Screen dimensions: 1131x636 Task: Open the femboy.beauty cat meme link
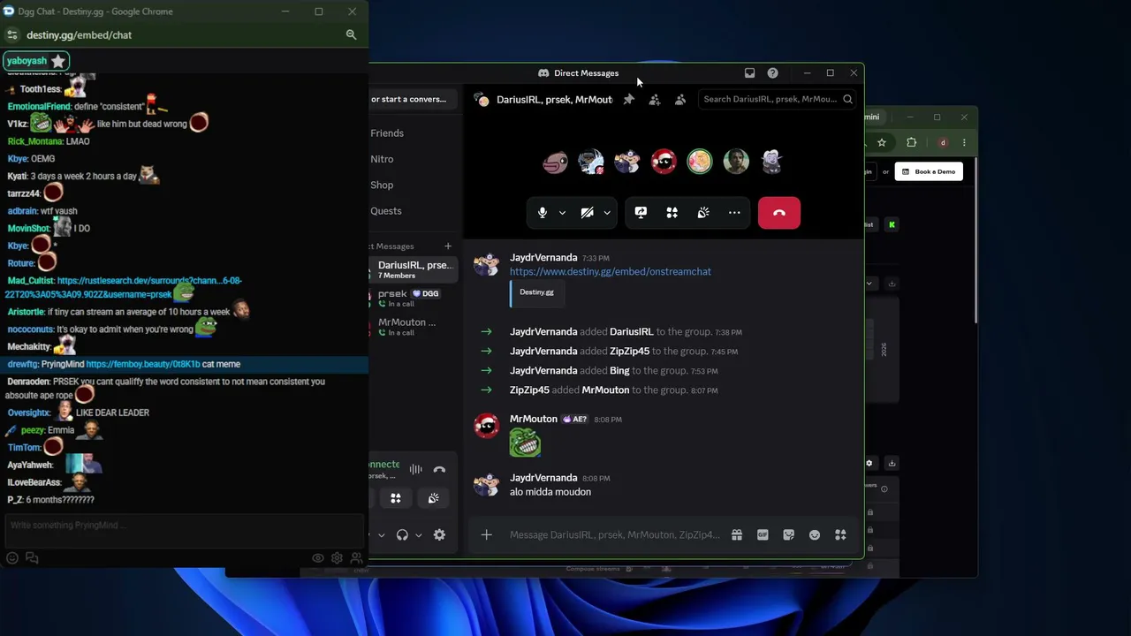[x=142, y=364]
